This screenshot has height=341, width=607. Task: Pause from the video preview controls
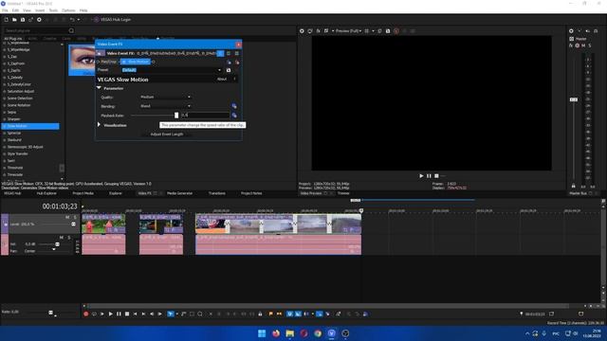point(429,176)
